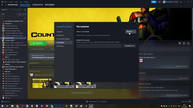Open downloads status in bottom bar

tap(96, 101)
